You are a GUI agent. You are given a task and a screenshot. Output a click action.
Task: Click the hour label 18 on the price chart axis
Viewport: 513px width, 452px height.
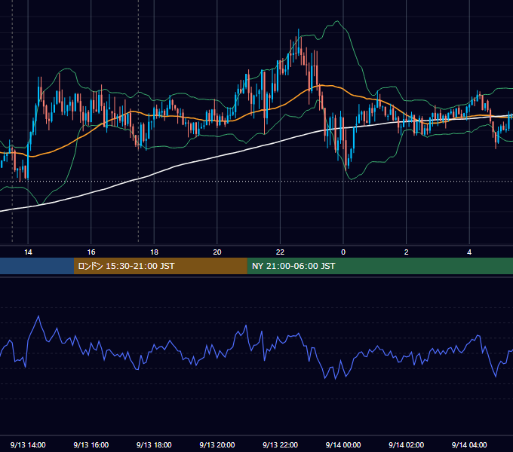pyautogui.click(x=154, y=252)
